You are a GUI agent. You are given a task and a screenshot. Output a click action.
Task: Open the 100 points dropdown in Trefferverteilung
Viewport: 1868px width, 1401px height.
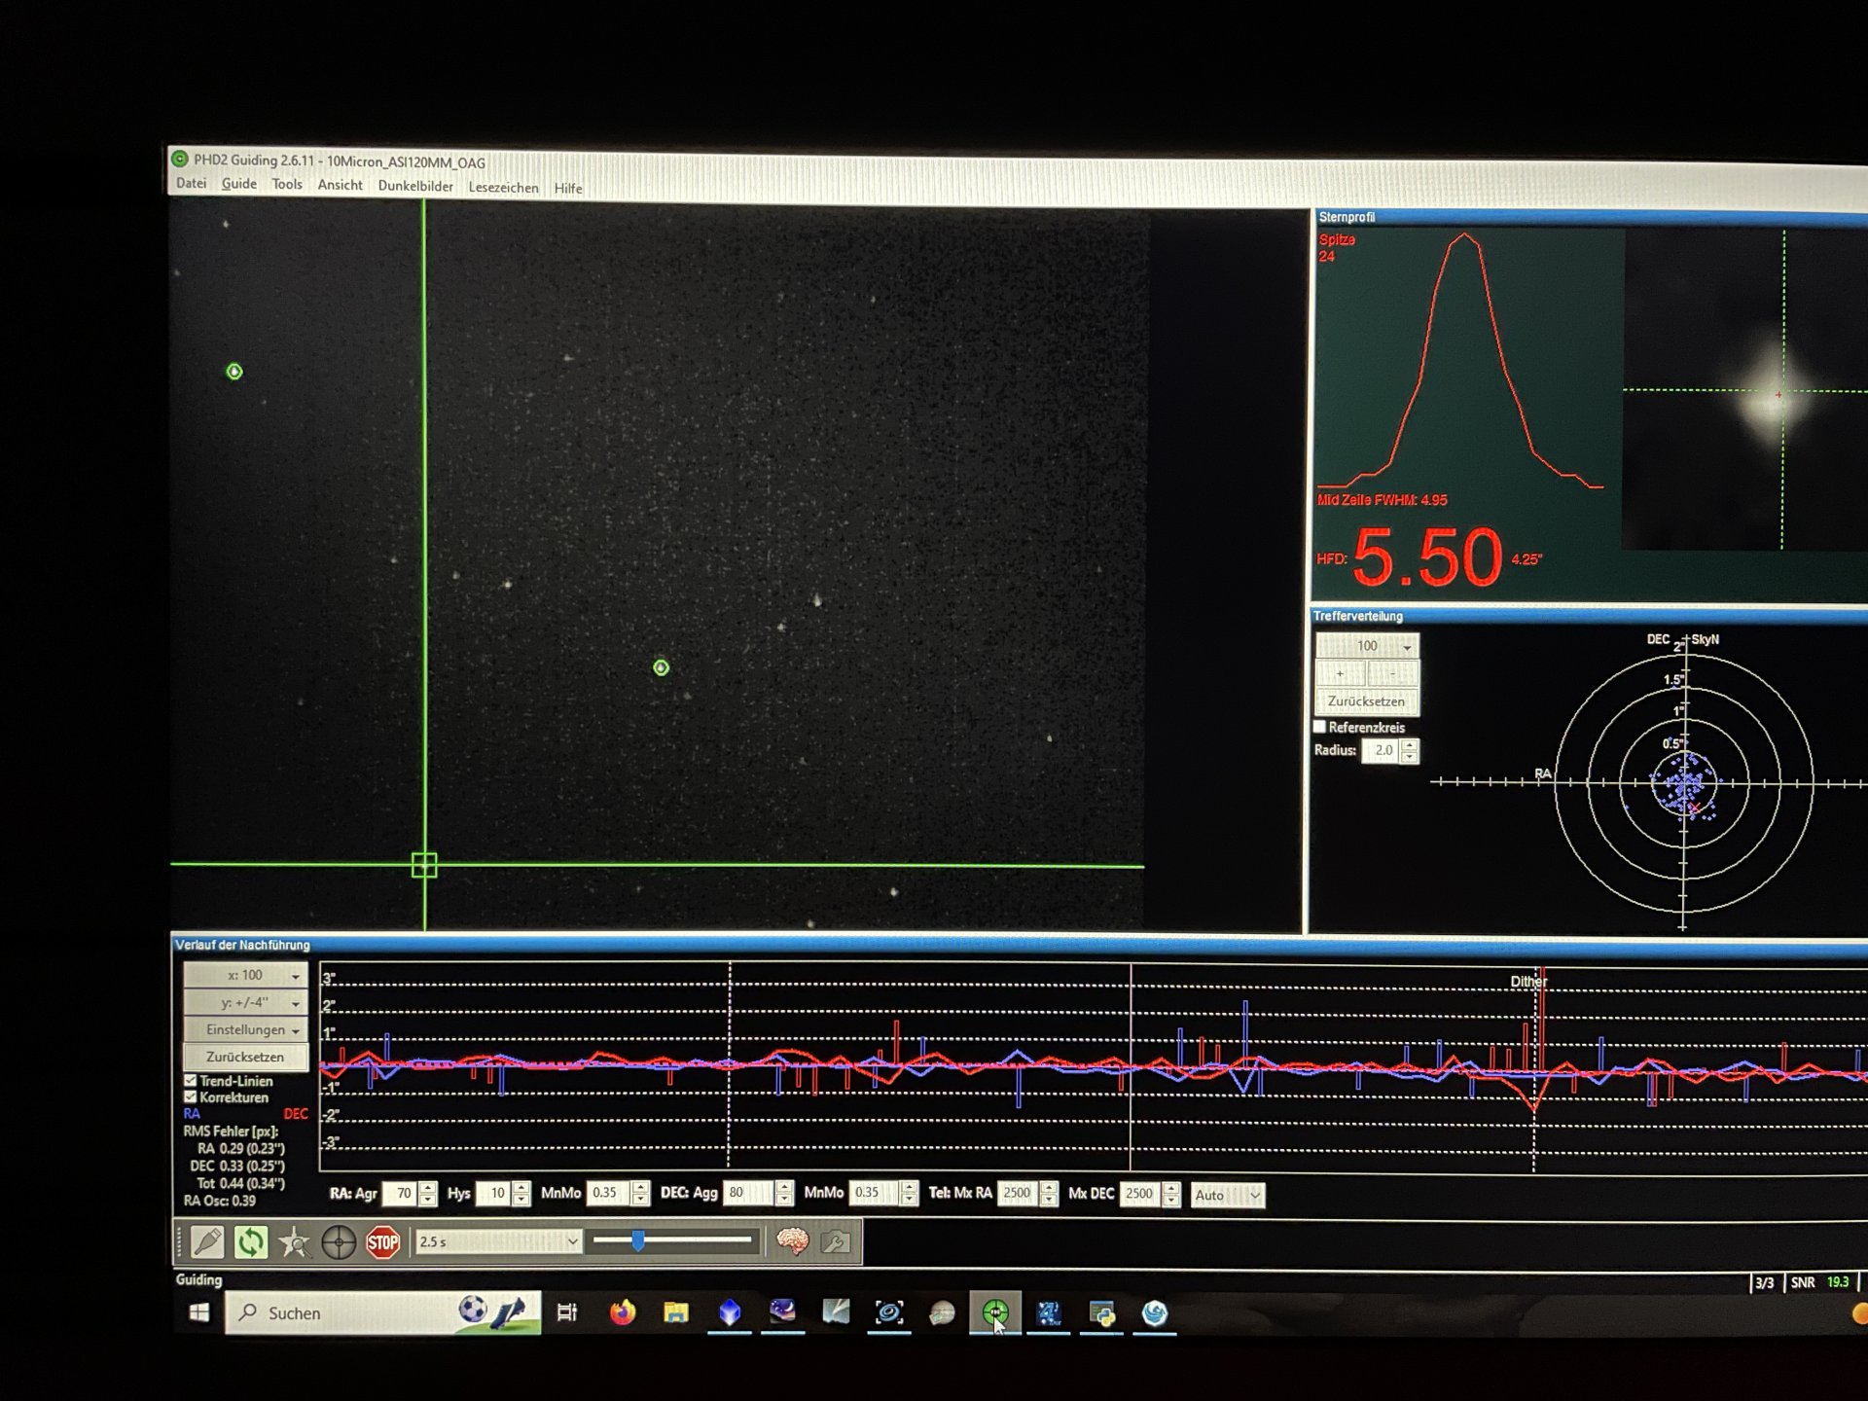click(x=1368, y=646)
